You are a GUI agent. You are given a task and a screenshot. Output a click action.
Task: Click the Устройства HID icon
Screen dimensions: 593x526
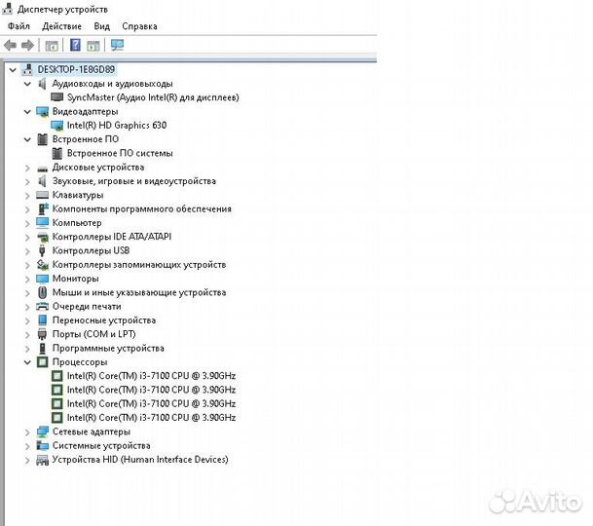click(43, 460)
